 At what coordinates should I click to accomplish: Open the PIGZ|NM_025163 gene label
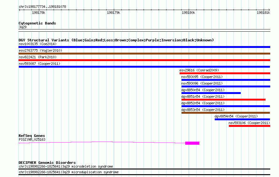pyautogui.click(x=32, y=139)
